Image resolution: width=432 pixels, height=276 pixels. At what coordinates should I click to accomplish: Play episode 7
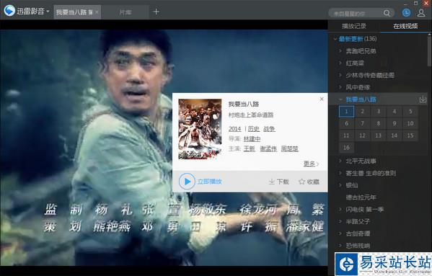(x=362, y=123)
